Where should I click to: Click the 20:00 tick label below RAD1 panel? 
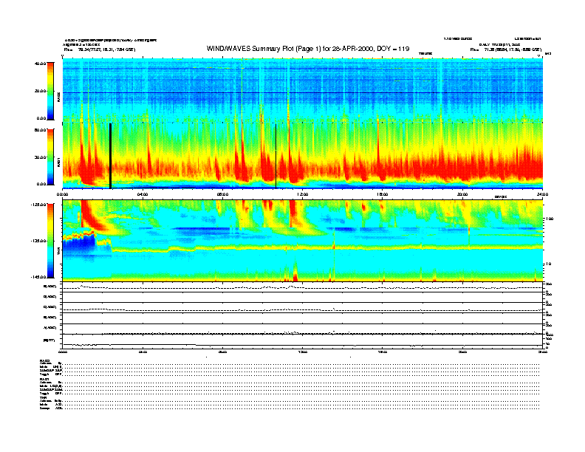pyautogui.click(x=462, y=194)
